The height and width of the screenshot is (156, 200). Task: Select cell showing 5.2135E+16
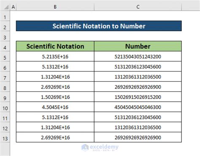[x=55, y=56]
